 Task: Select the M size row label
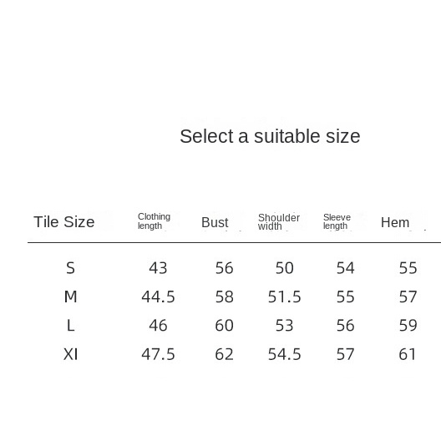(70, 297)
